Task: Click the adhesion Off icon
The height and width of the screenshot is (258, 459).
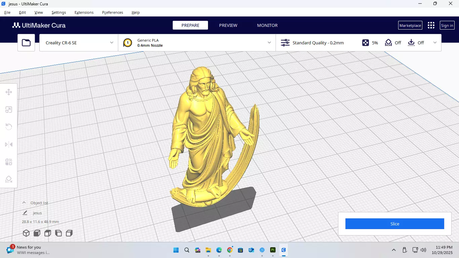Action: click(x=411, y=43)
